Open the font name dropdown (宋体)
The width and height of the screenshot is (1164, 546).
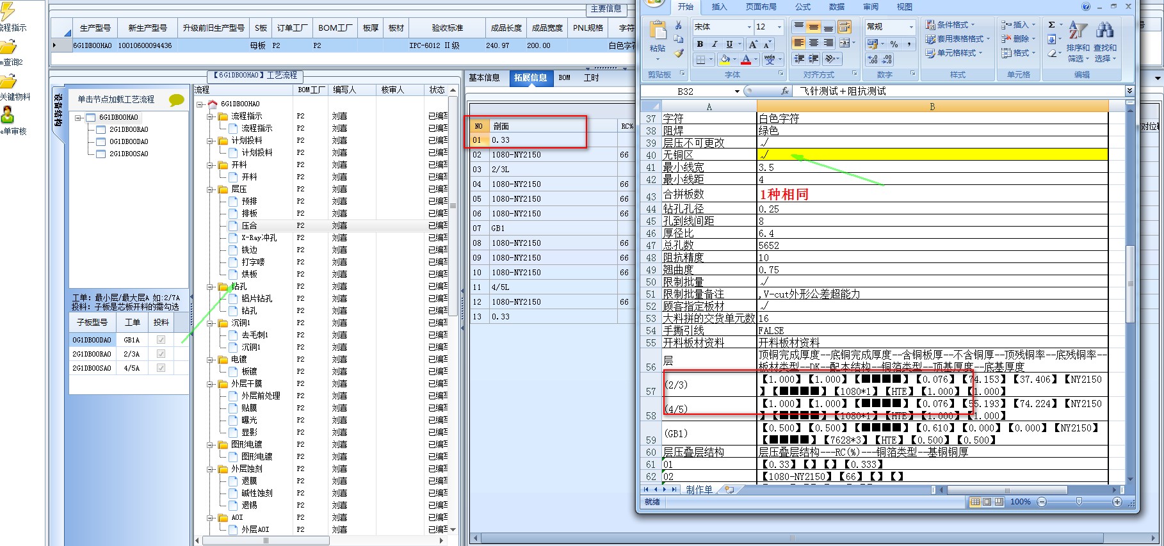coord(749,27)
